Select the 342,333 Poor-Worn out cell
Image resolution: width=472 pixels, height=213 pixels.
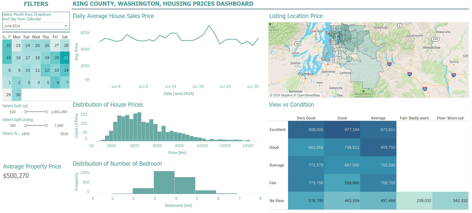[450, 201]
